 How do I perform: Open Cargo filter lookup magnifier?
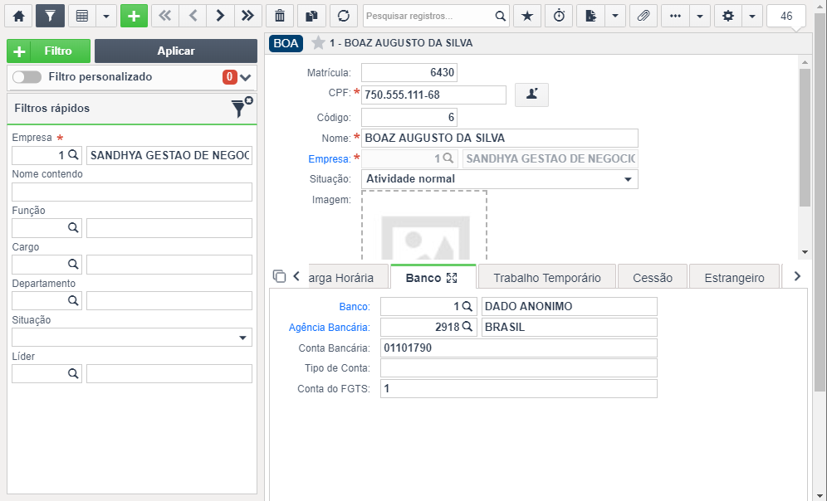click(x=73, y=264)
